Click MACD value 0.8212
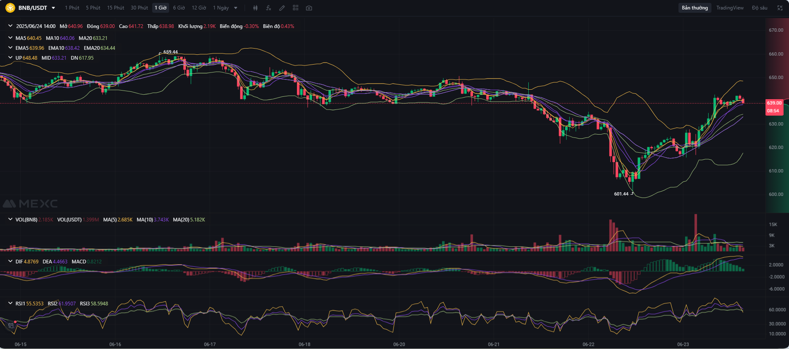The width and height of the screenshot is (789, 349). [94, 261]
